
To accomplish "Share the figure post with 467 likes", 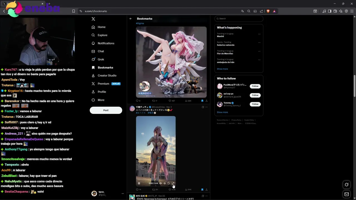I will point(206,101).
